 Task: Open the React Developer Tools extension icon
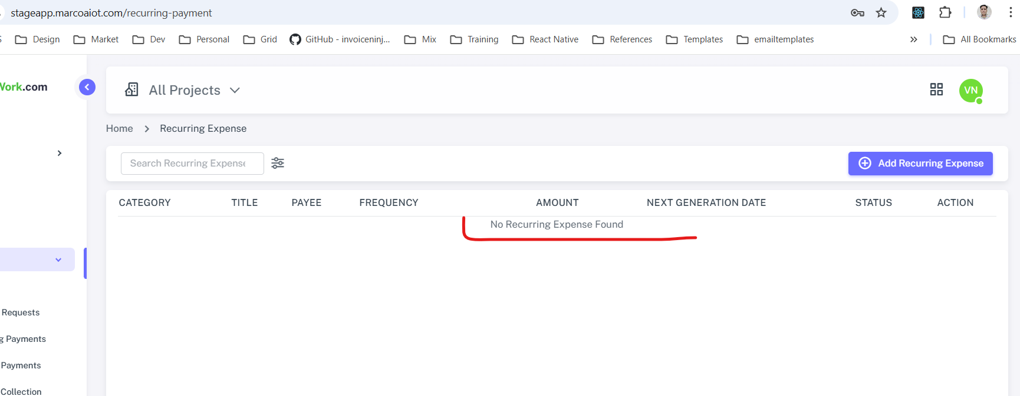point(918,12)
